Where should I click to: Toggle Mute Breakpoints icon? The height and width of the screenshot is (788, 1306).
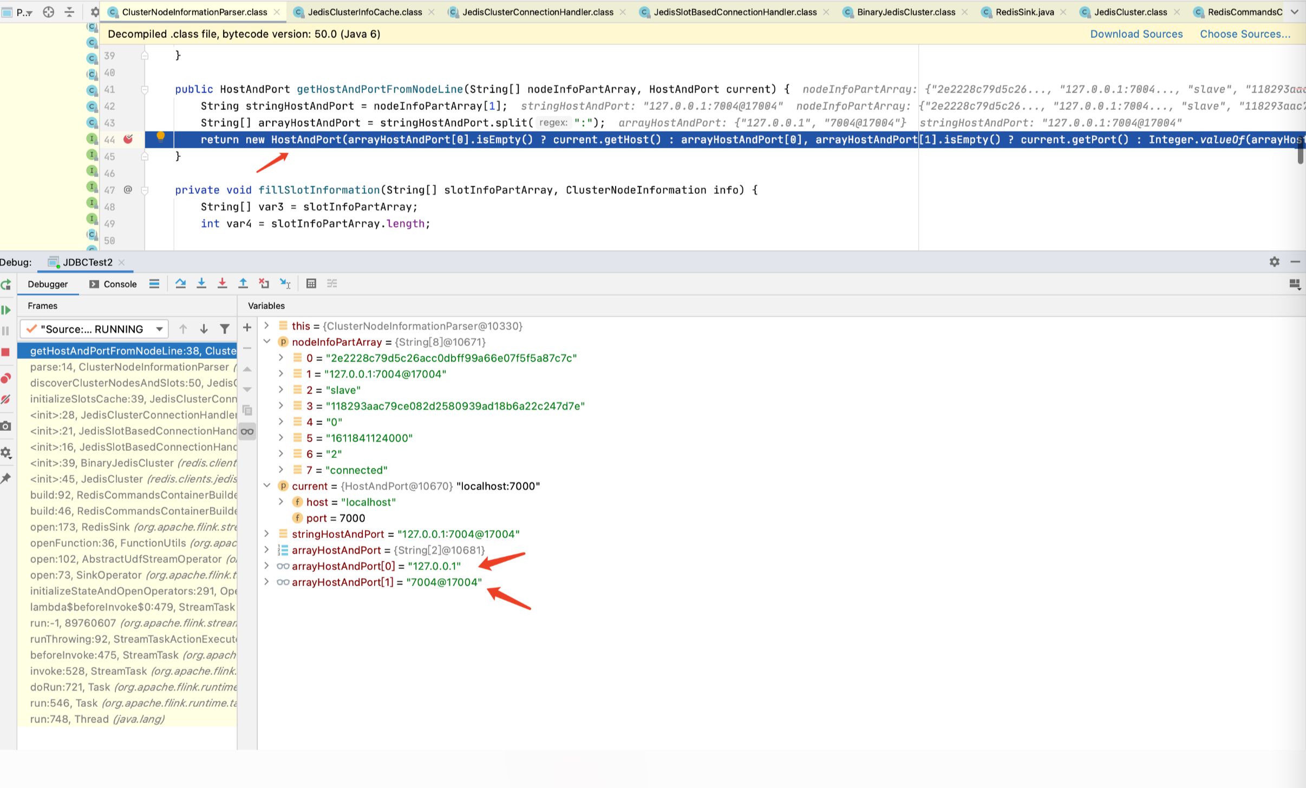click(x=6, y=399)
